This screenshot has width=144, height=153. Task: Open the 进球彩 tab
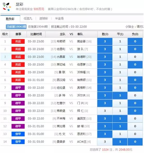click(44, 19)
